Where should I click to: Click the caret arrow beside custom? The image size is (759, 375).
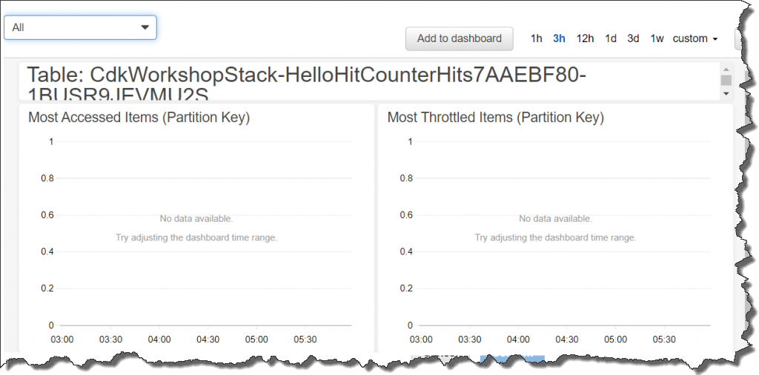[715, 39]
